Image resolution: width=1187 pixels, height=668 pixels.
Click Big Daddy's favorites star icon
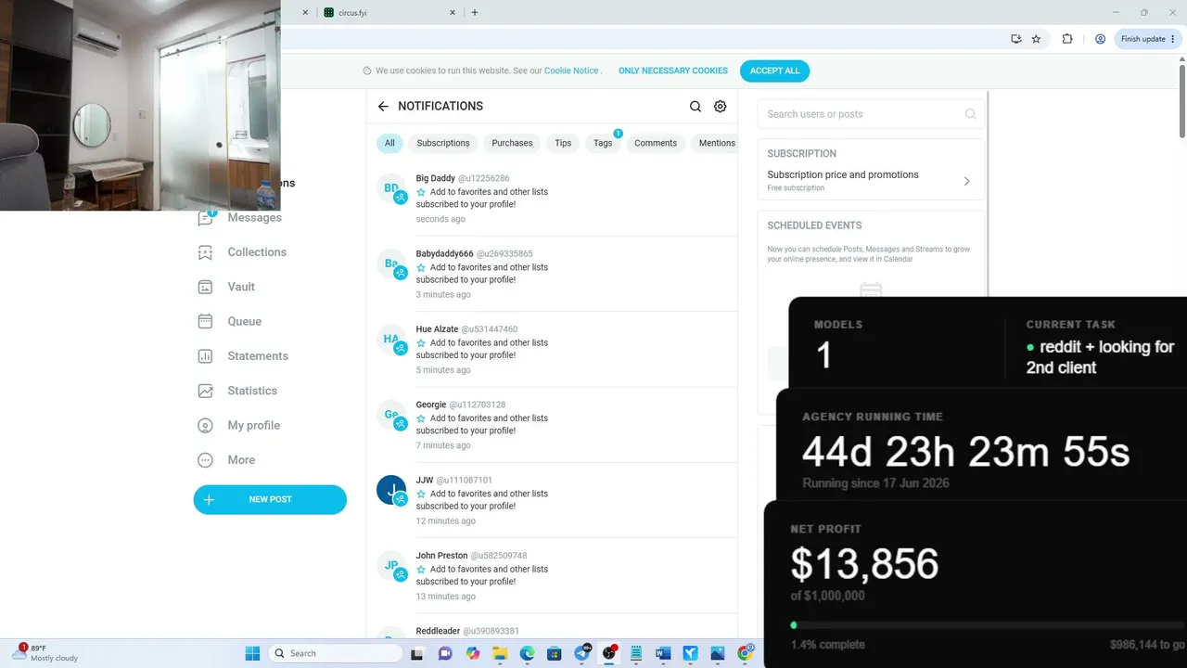(421, 192)
